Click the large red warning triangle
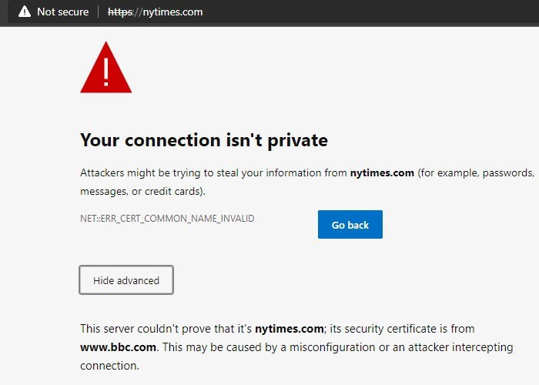 point(106,68)
